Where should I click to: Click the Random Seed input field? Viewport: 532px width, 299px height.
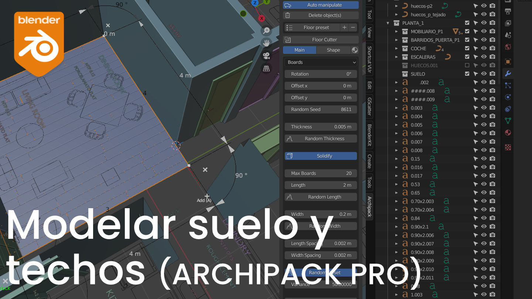[x=321, y=109]
